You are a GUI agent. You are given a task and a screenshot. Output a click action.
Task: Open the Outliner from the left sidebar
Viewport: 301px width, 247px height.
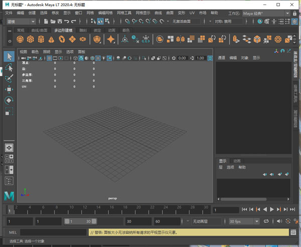coord(9,181)
